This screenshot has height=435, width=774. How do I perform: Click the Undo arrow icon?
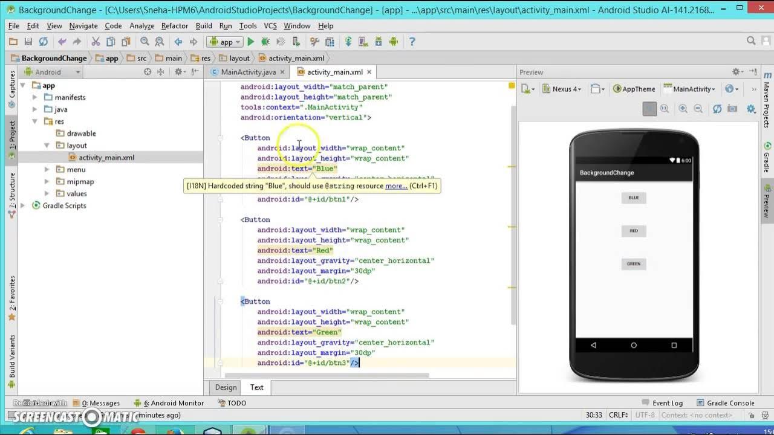pos(62,42)
